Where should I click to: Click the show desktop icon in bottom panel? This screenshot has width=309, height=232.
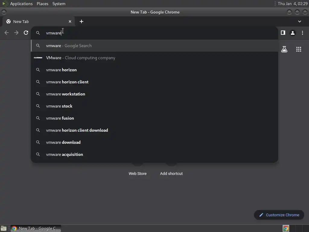[x=4, y=228]
